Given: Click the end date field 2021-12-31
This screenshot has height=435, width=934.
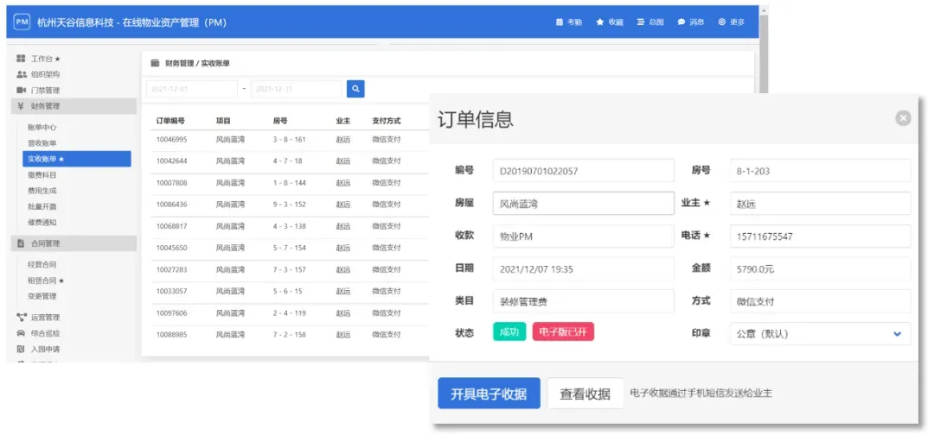Looking at the screenshot, I should point(296,89).
